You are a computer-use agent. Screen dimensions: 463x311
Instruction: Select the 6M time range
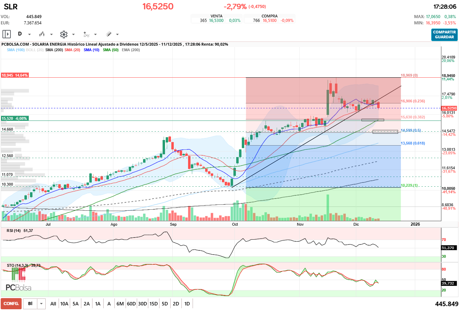tap(120, 304)
